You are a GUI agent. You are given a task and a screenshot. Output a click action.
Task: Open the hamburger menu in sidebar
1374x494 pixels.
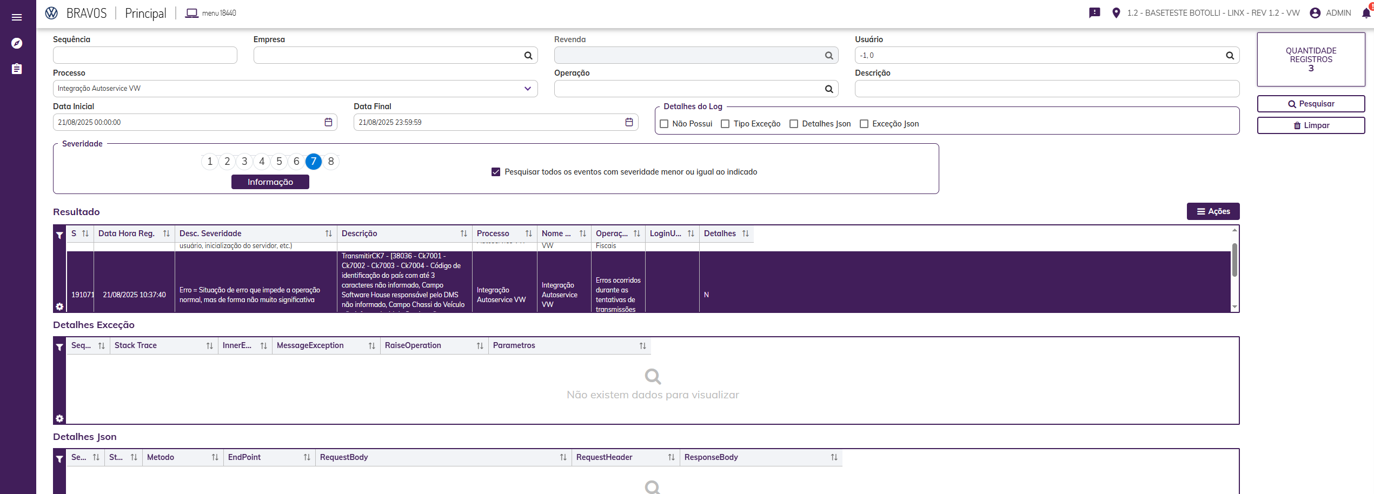(17, 17)
